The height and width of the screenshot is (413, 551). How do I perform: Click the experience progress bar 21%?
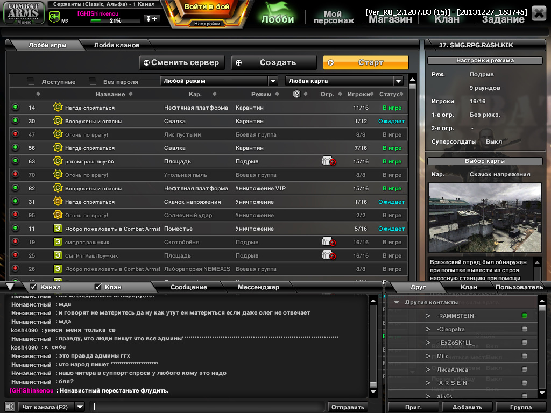click(115, 21)
